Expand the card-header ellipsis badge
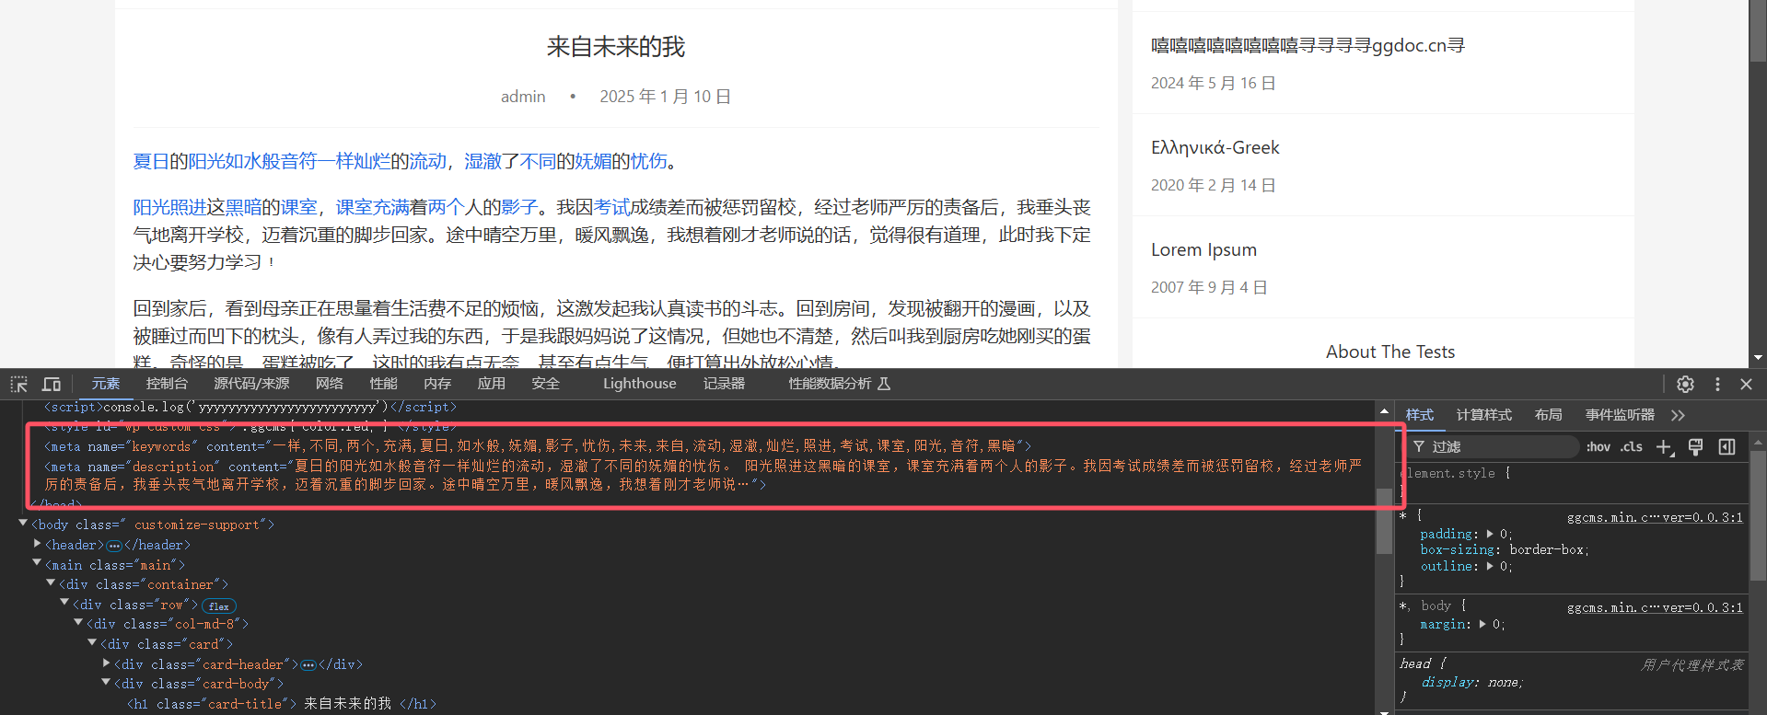Image resolution: width=1767 pixels, height=715 pixels. (x=308, y=664)
